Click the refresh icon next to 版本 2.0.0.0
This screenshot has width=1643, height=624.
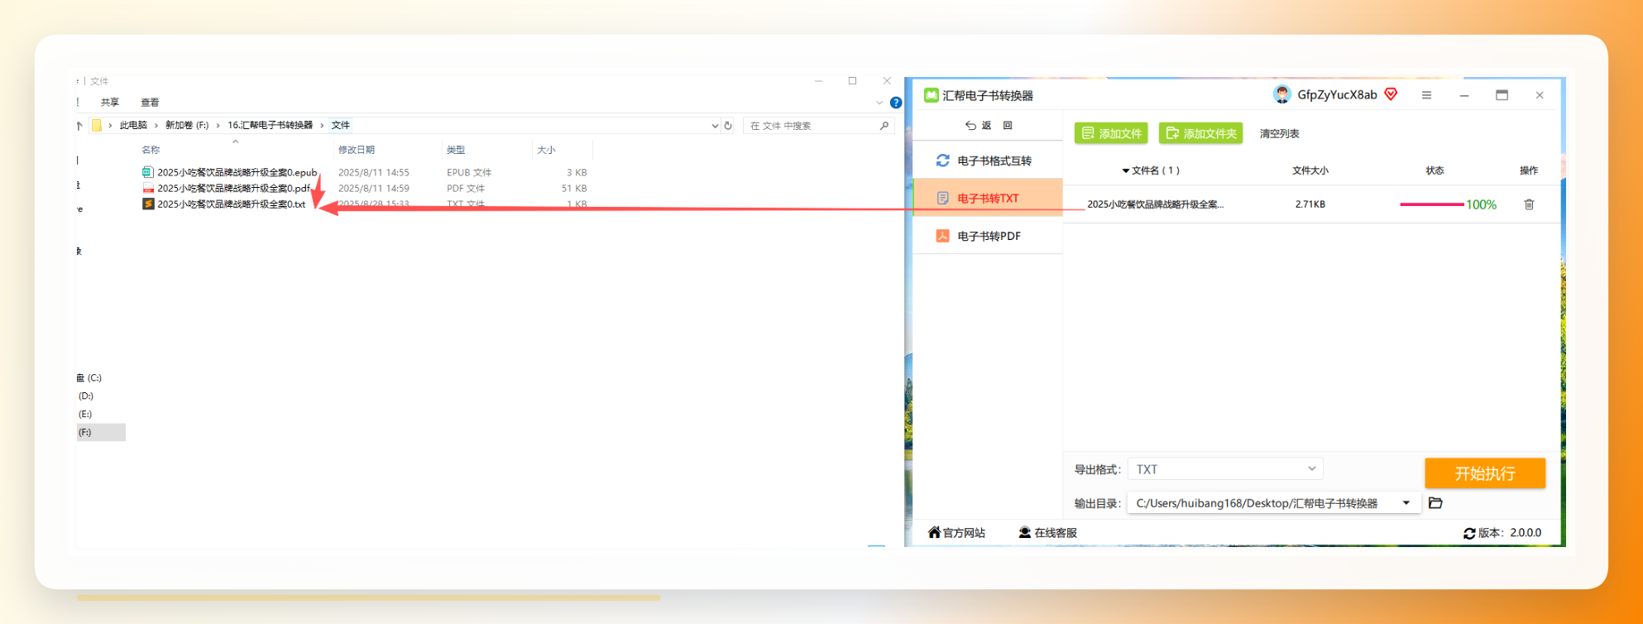[x=1469, y=534]
